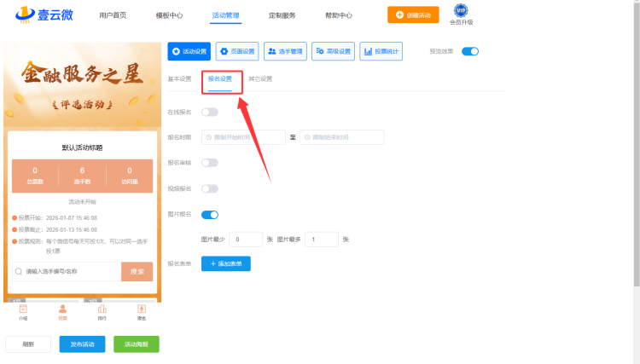Open 活动设置 in the settings toolbar
Viewport: 640px width, 364px height.
pos(189,51)
